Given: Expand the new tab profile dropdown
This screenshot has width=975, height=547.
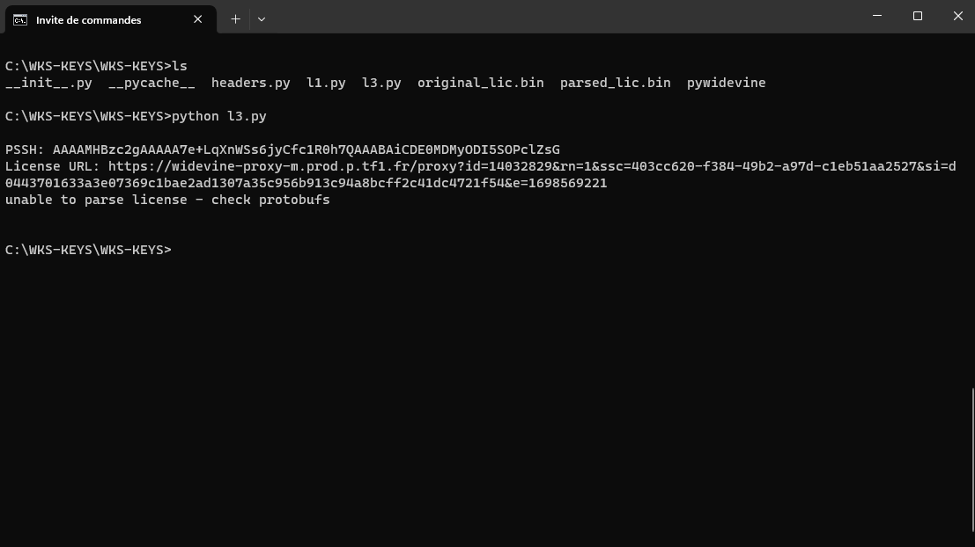Looking at the screenshot, I should 262,18.
